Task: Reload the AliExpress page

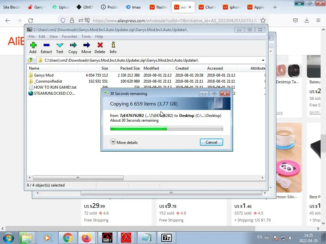Action: 31,20
